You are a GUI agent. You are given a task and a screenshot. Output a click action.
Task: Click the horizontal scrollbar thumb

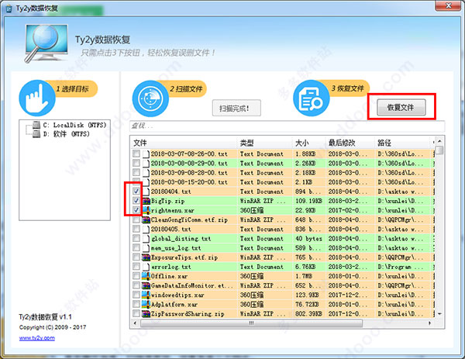[251, 323]
